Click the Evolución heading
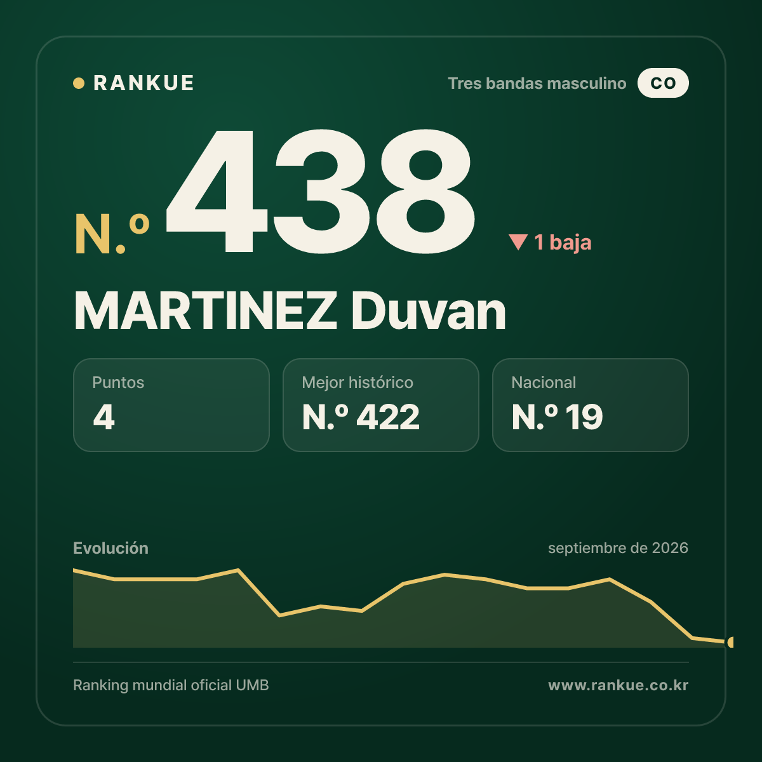Image resolution: width=762 pixels, height=762 pixels. (x=110, y=548)
